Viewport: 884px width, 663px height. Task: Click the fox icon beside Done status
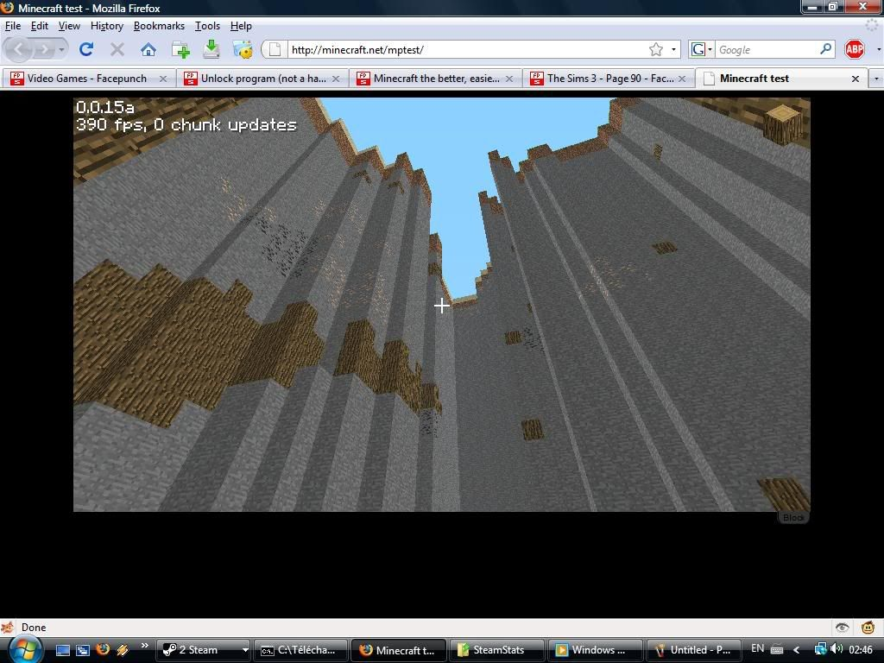coord(8,627)
